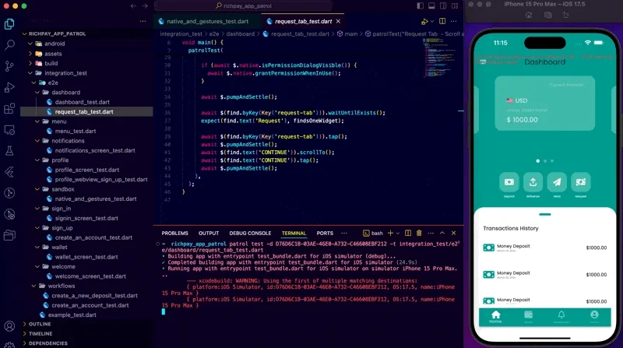Tap the hamburger menu in Dashboard
The height and width of the screenshot is (348, 623).
coord(483,62)
